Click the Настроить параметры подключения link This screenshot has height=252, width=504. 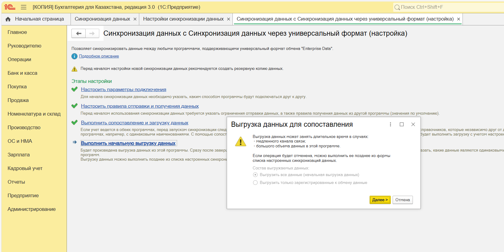click(124, 90)
